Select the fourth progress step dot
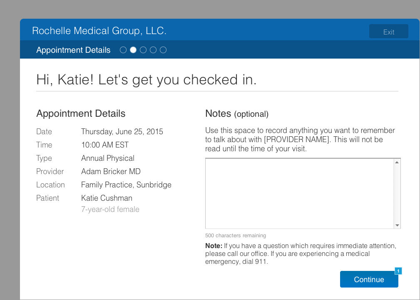Image resolution: width=420 pixels, height=300 pixels. point(153,50)
